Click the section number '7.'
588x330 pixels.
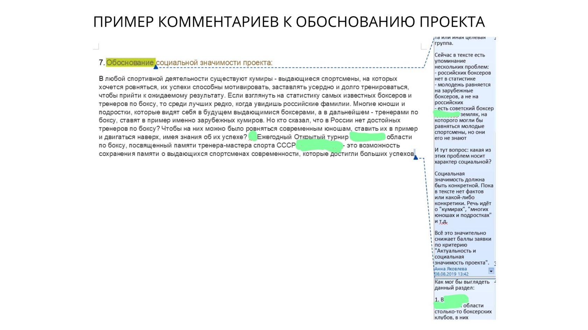[102, 63]
